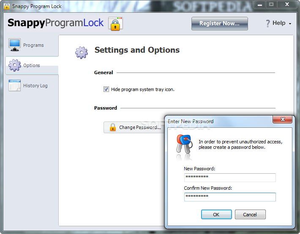The height and width of the screenshot is (234, 300).
Task: Click the keys icon in password dialog
Action: [x=184, y=145]
